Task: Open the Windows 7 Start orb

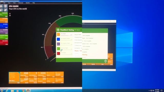Action: pos(2,91)
